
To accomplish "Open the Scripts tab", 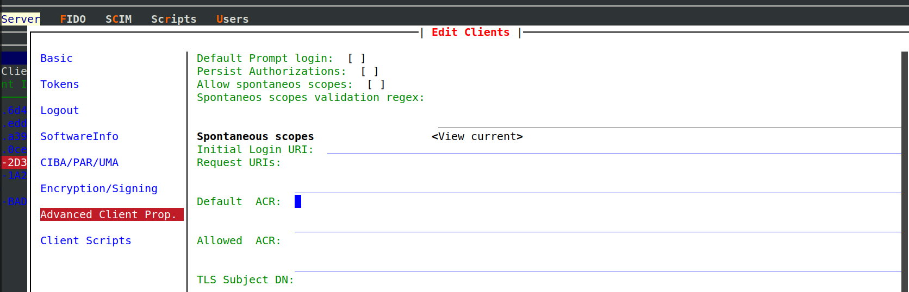I will coord(173,19).
